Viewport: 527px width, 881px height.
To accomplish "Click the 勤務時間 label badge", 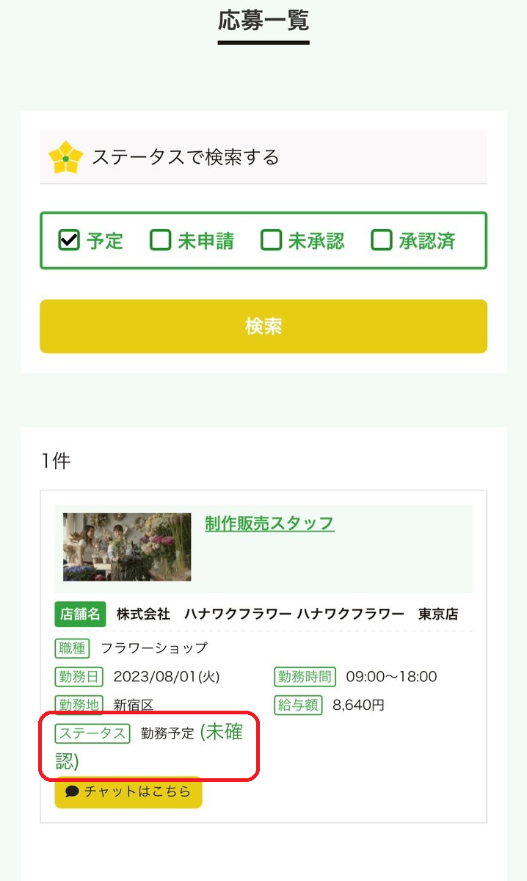I will pos(303,676).
